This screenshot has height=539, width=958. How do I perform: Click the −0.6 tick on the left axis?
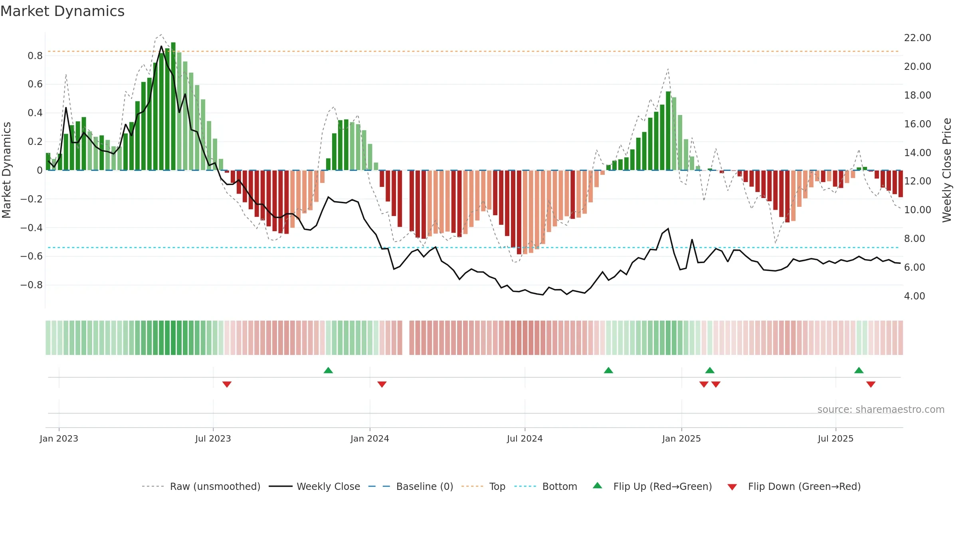(x=32, y=256)
